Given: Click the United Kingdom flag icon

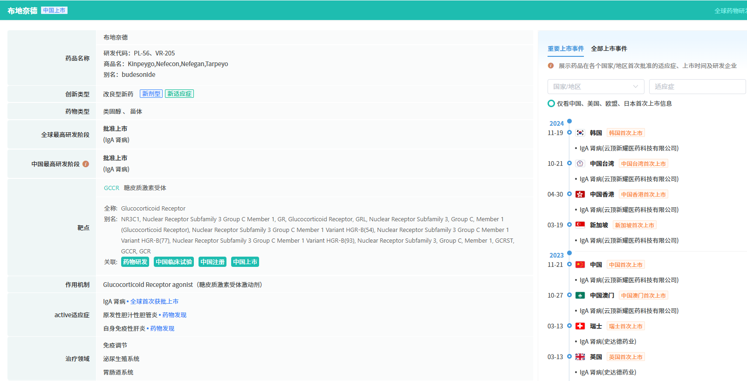Looking at the screenshot, I should [580, 357].
